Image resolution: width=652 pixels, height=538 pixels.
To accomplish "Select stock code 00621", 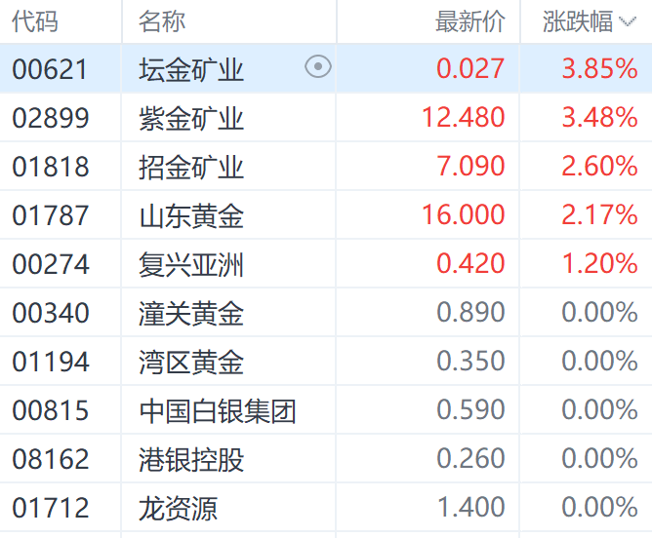I will pos(50,69).
